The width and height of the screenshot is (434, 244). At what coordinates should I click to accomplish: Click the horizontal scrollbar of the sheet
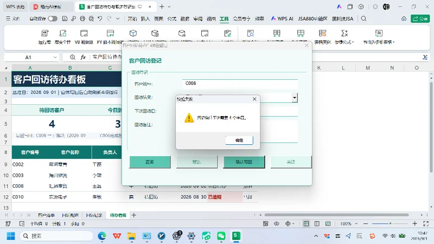pos(336,215)
